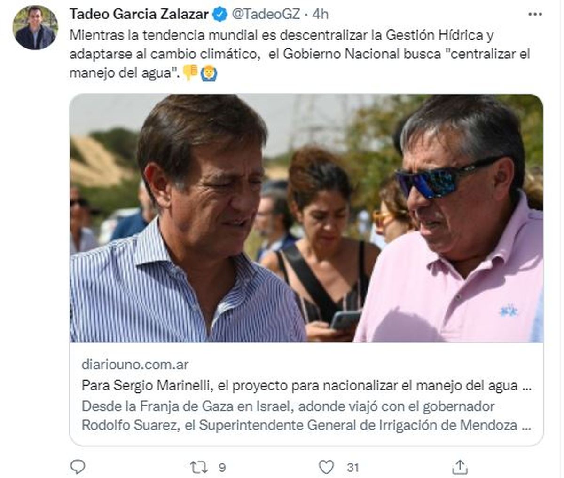Click the retweet arrows icon
The height and width of the screenshot is (478, 564).
click(x=199, y=467)
